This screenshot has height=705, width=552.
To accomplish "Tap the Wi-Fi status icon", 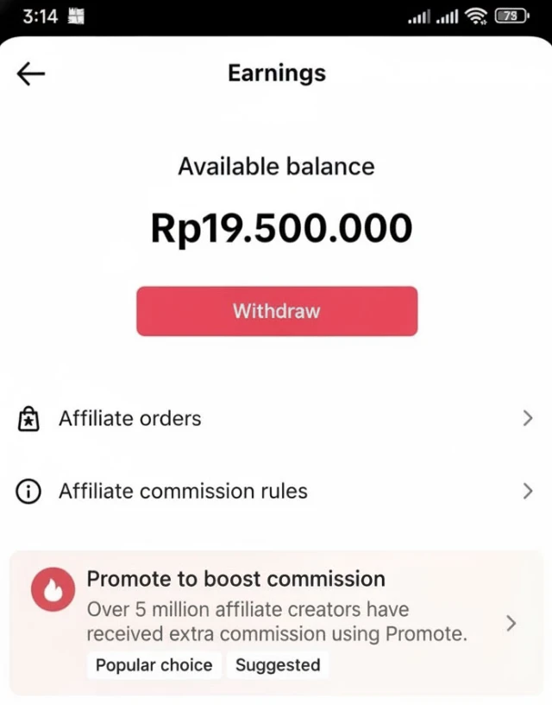I will (x=475, y=16).
